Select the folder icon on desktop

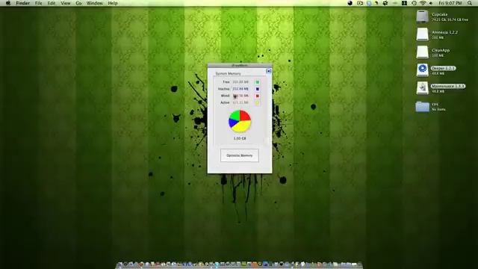422,106
